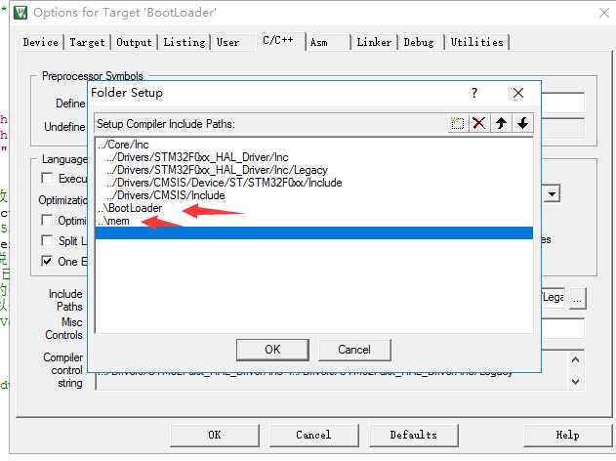
Task: Click the help question mark in Folder Setup
Action: pyautogui.click(x=474, y=93)
